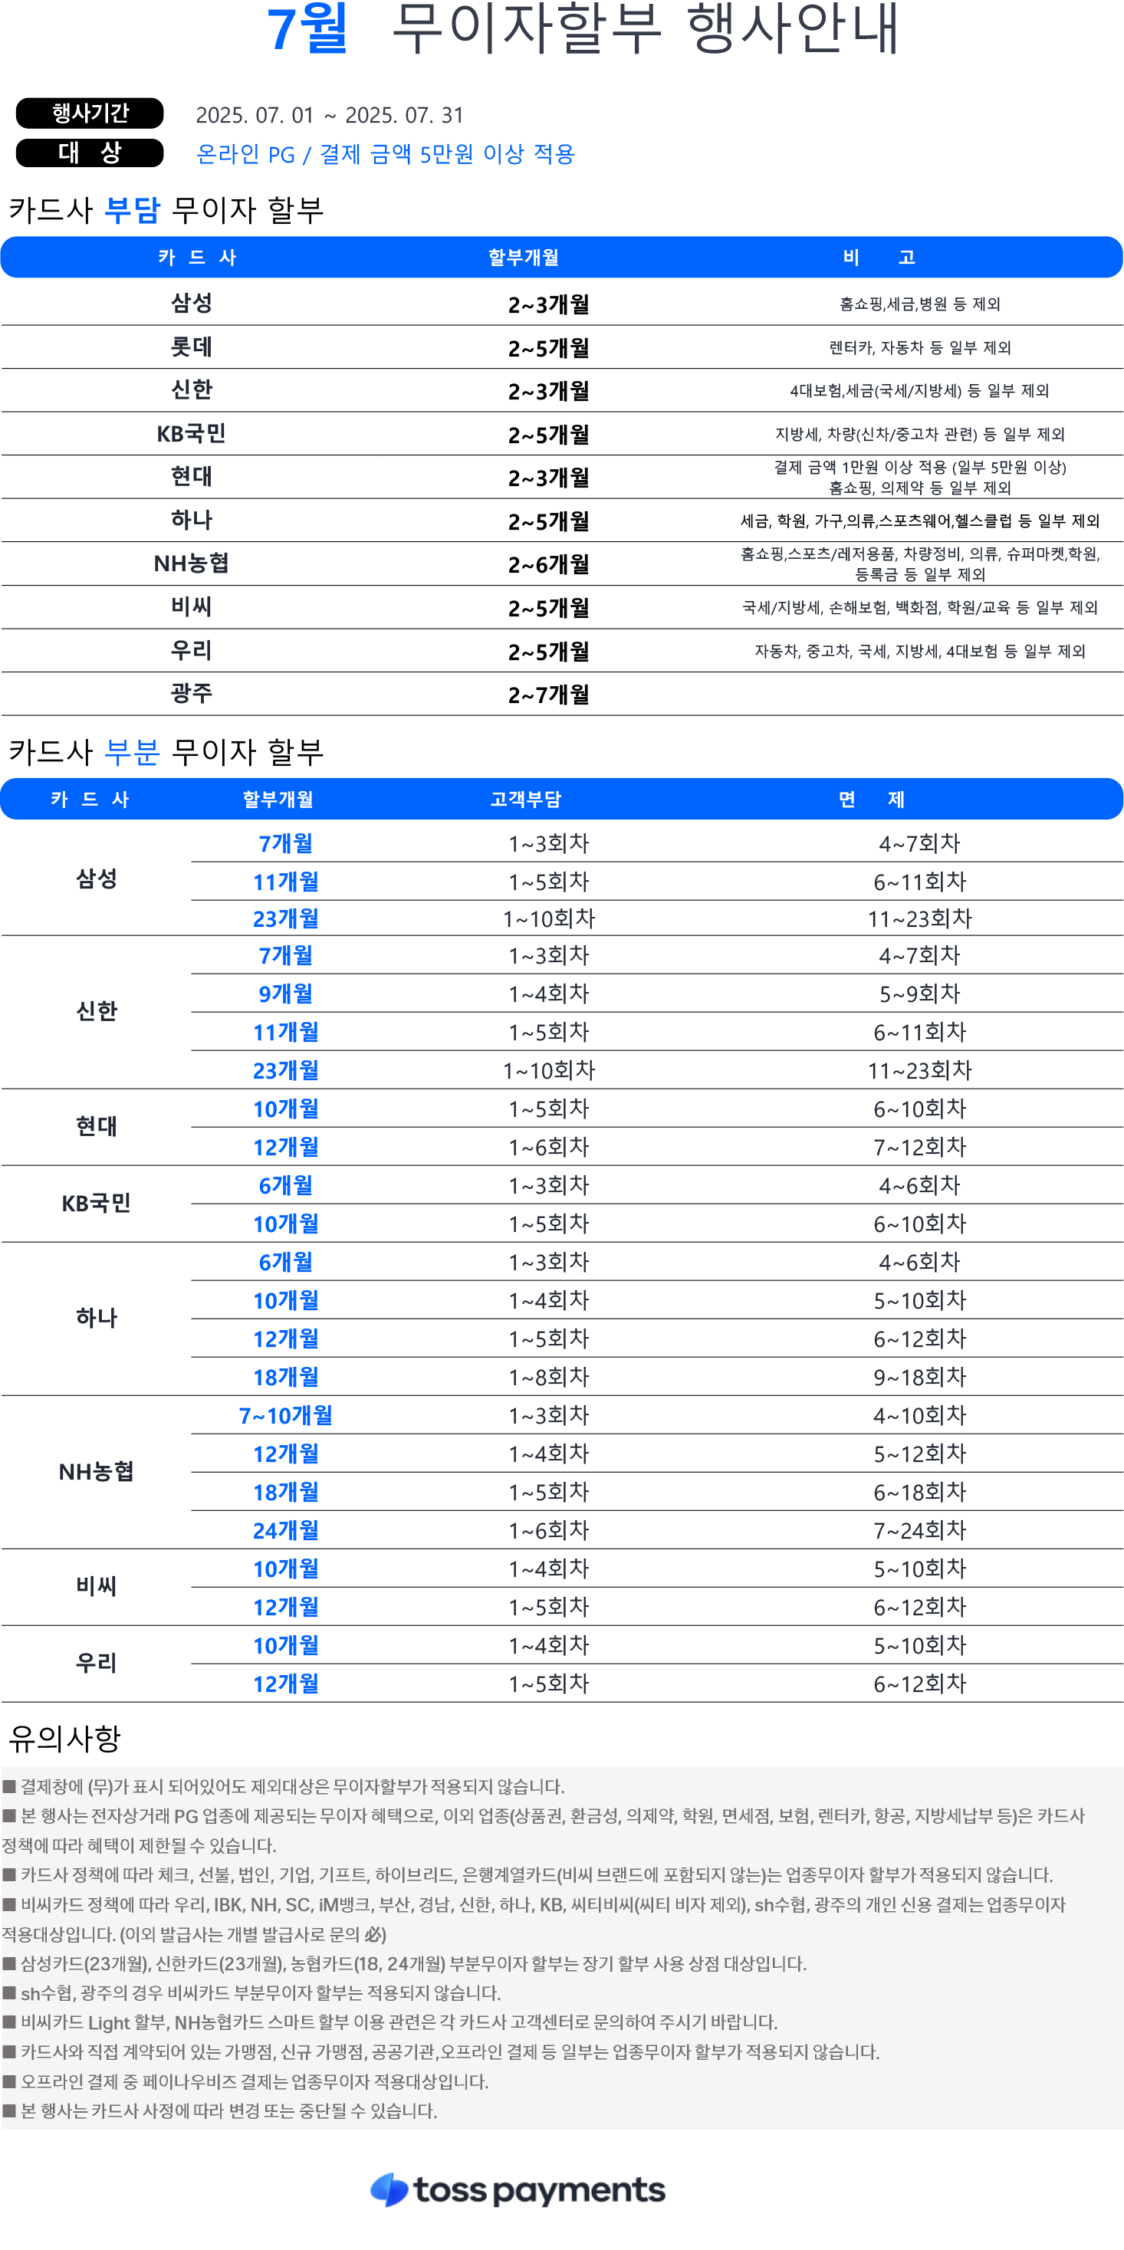The height and width of the screenshot is (2250, 1124).
Task: Click '광주' card row name
Action: (191, 694)
